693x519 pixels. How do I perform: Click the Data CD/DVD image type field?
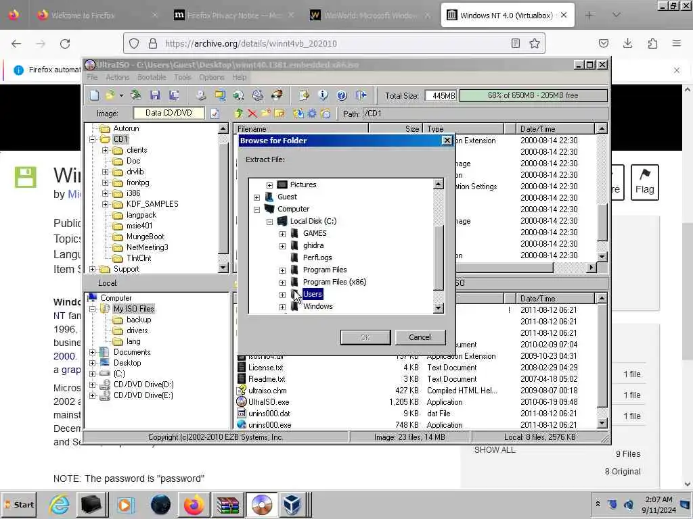169,113
